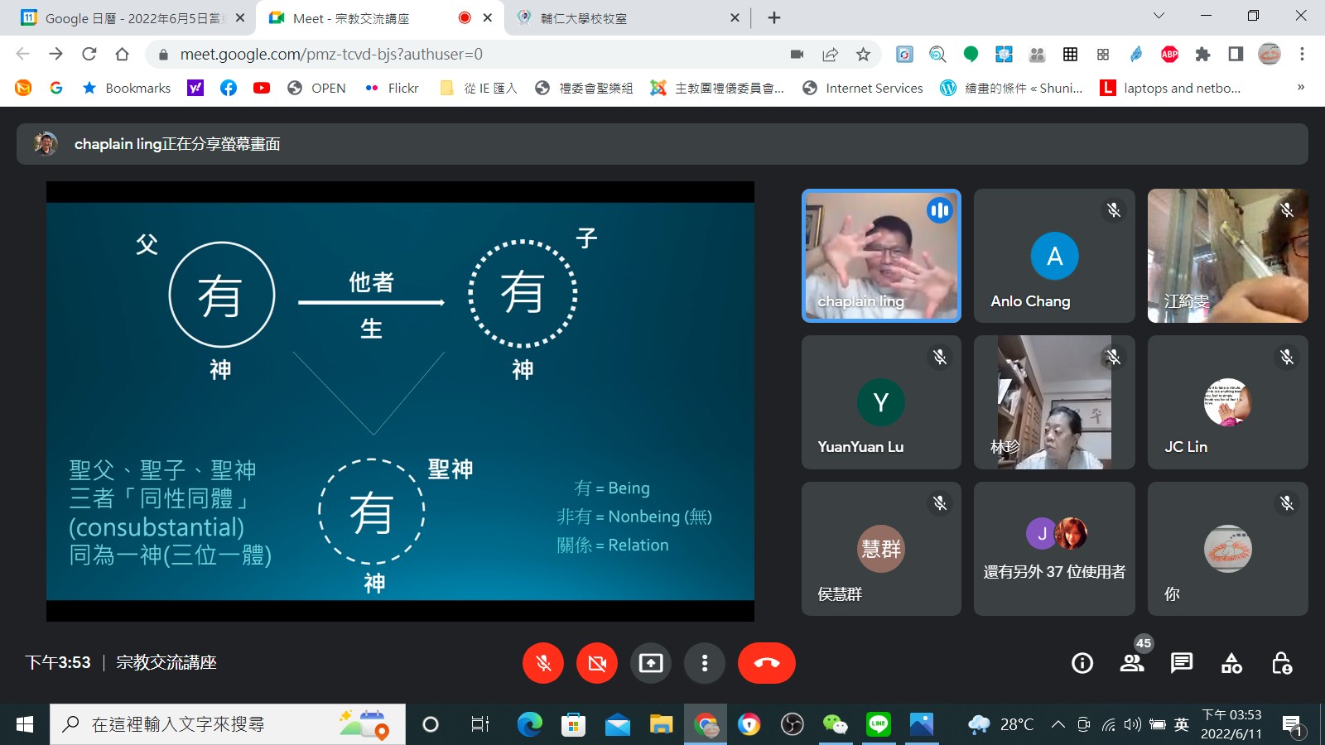Show the participants list with 45 people
Image resolution: width=1325 pixels, height=745 pixels.
pyautogui.click(x=1132, y=663)
